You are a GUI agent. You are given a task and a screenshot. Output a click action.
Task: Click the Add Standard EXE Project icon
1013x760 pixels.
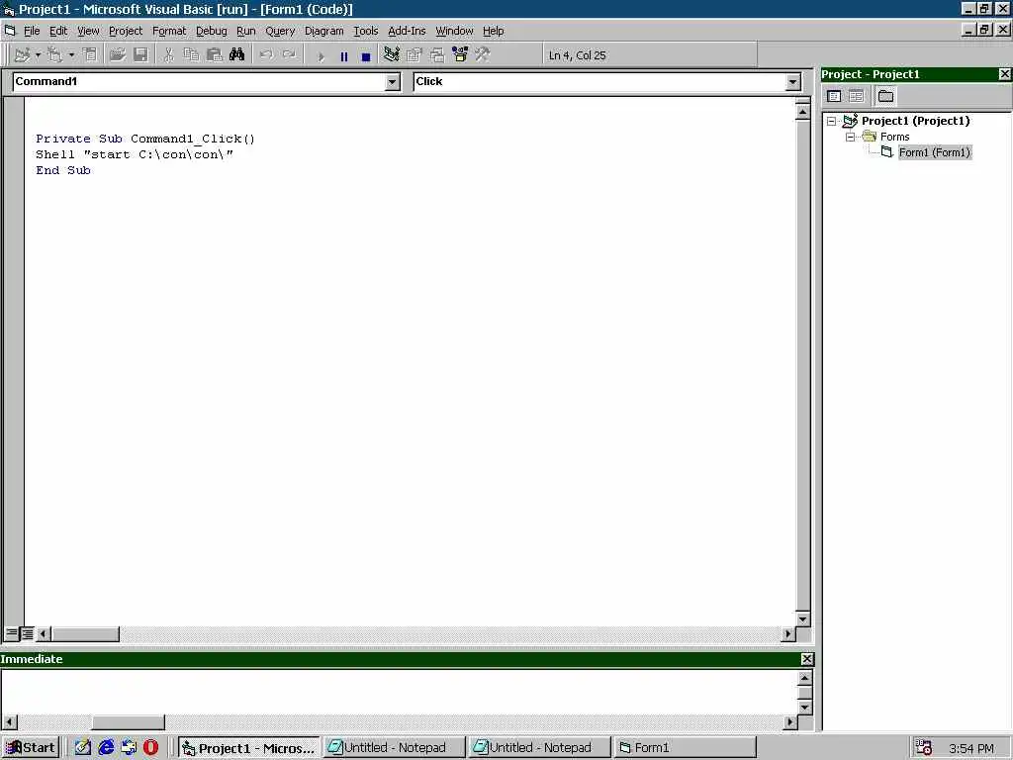(22, 55)
